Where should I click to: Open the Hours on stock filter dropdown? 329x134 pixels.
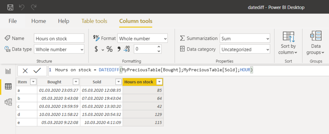[160, 82]
